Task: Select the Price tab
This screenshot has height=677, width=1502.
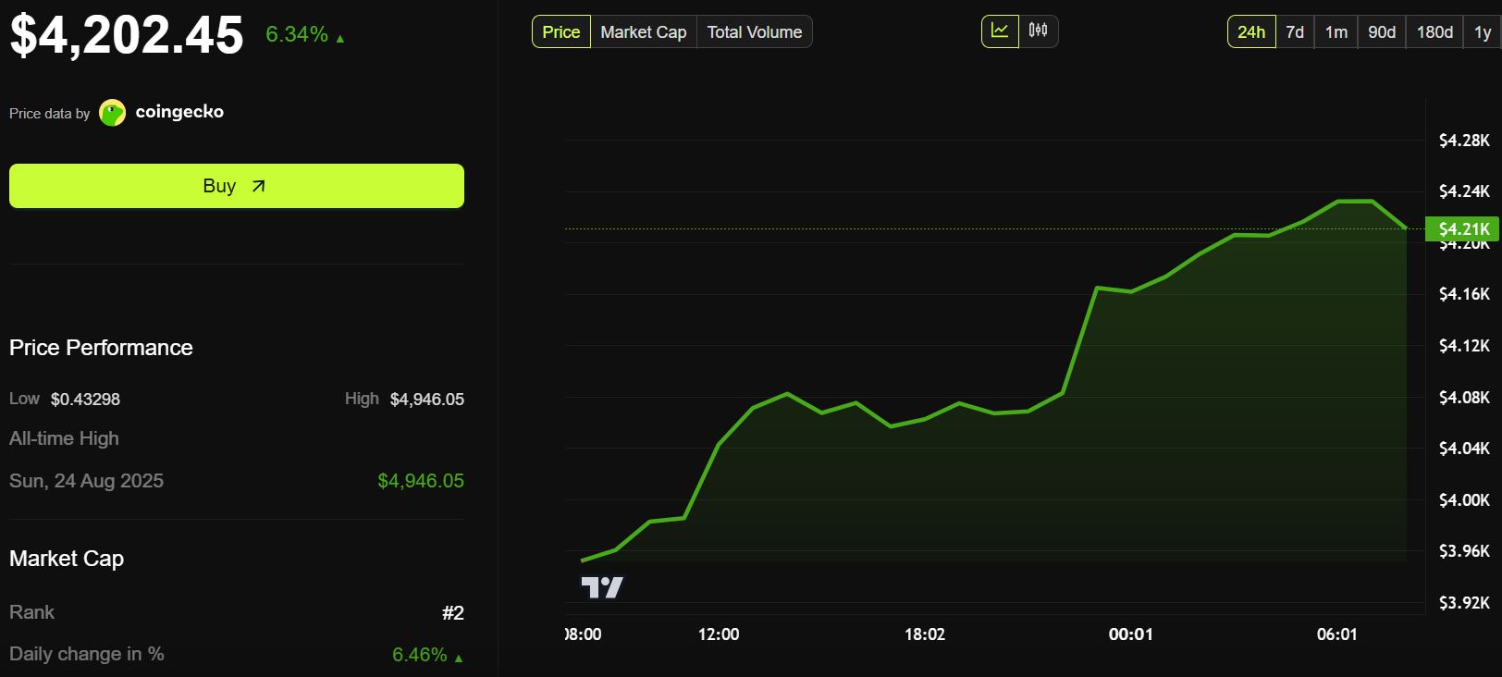Action: 561,31
